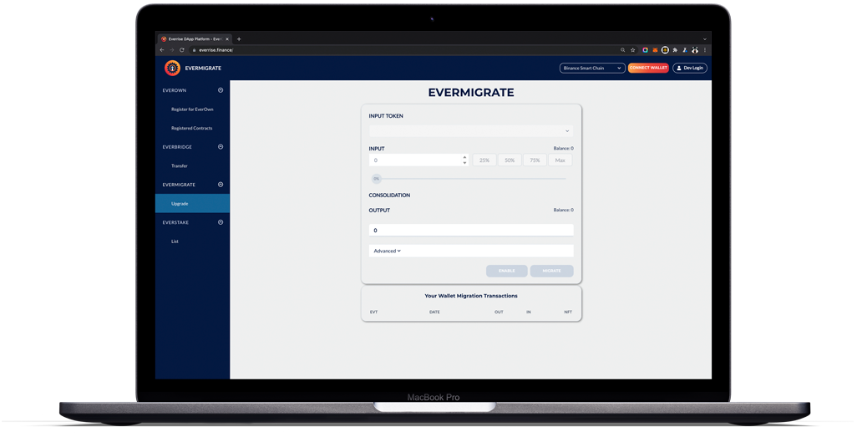Open the yellow circular wallet extension
Screen dimensions: 862x437
pos(665,50)
